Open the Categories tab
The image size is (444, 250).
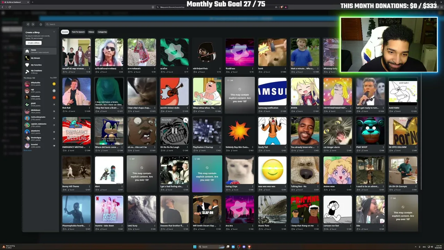click(x=102, y=32)
